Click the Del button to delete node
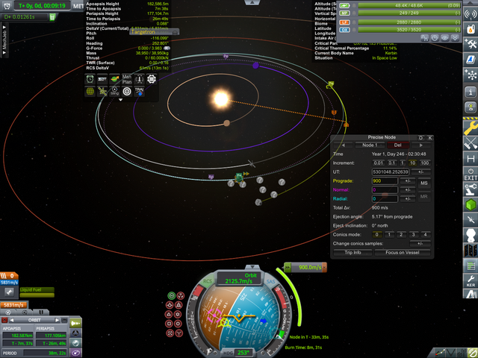The width and height of the screenshot is (478, 358). pyautogui.click(x=400, y=145)
